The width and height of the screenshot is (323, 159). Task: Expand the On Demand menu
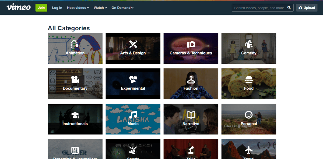(x=122, y=8)
